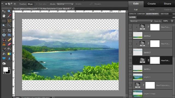Switch to the Edit tab
Viewport: 175px width, 98px height.
tap(136, 4)
